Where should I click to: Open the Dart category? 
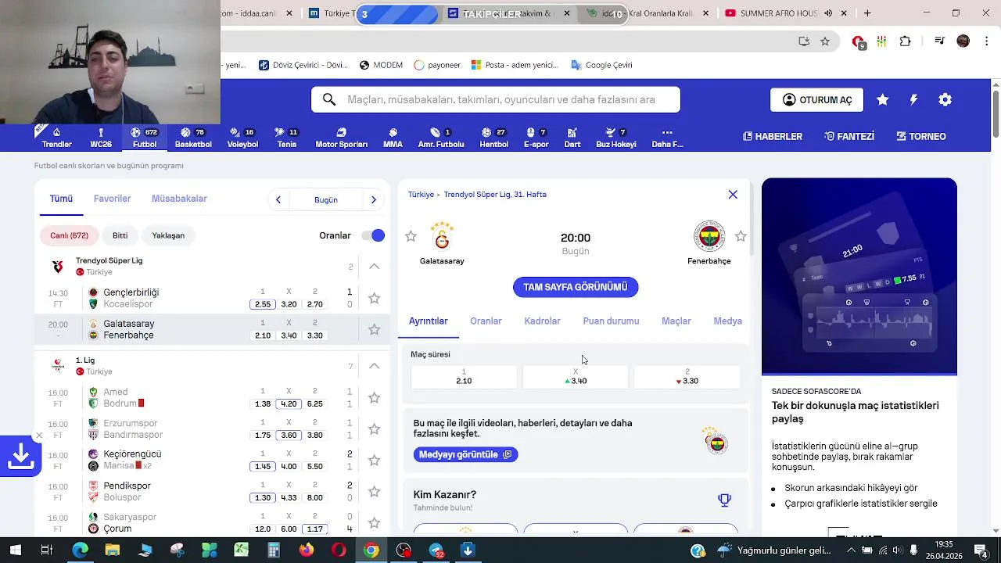click(x=572, y=138)
